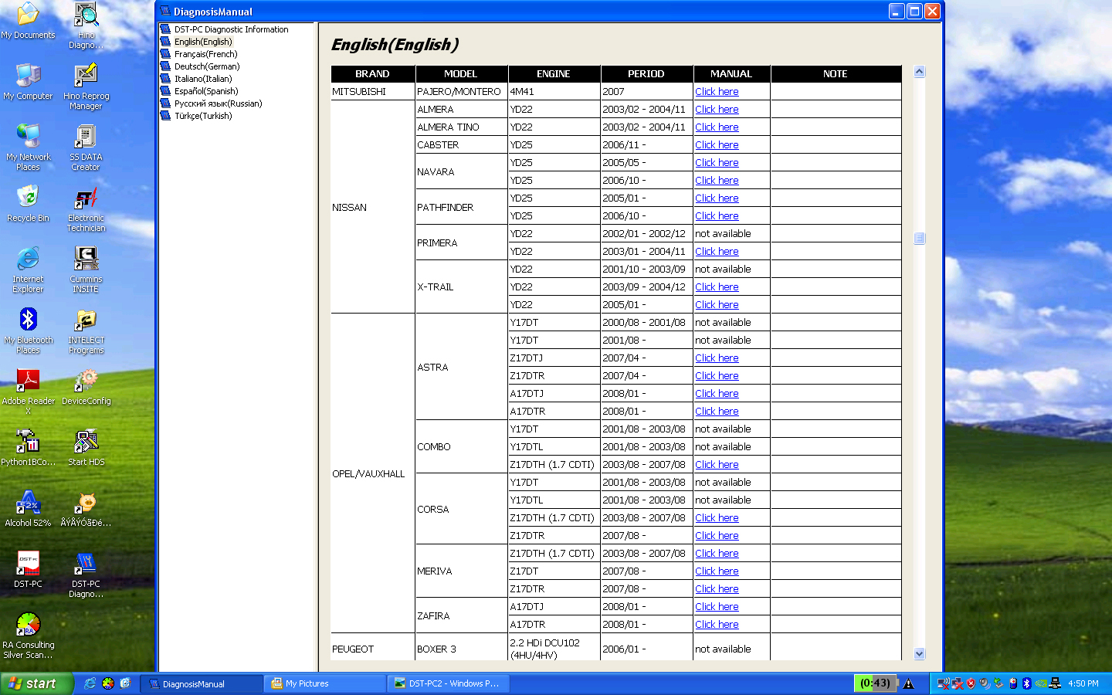Open manual link for COMBO Z17DTH
The image size is (1112, 695).
click(x=717, y=464)
